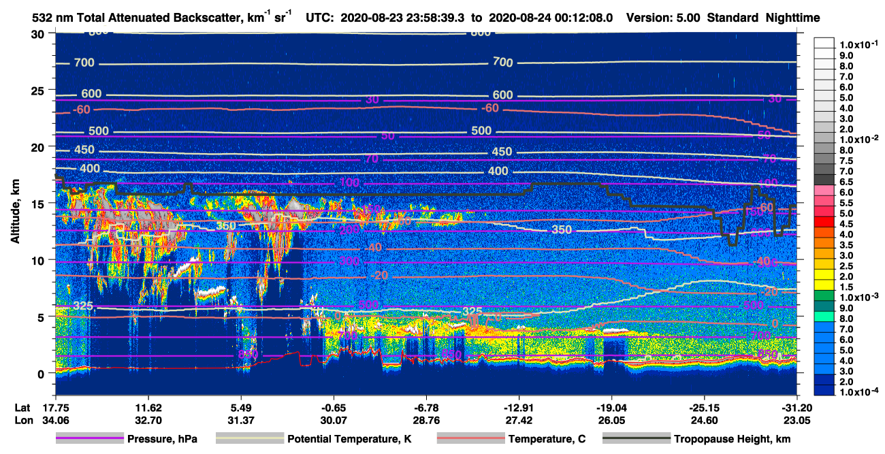Viewport: 885px width, 454px height.
Task: Click the latitude value '-12.91'
Action: tap(519, 408)
